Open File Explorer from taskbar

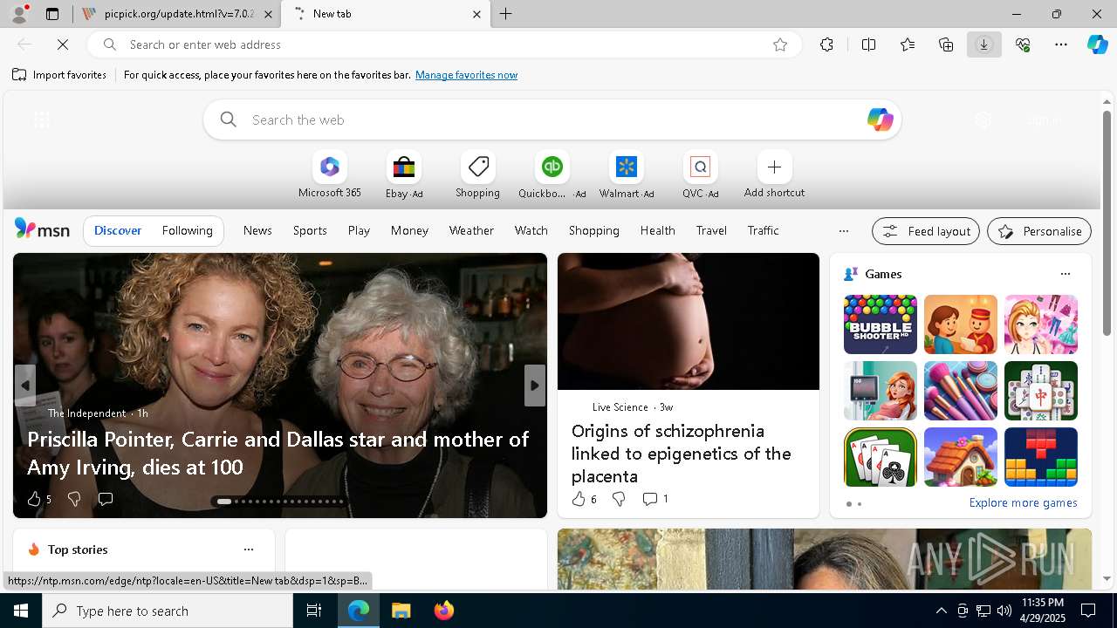401,611
